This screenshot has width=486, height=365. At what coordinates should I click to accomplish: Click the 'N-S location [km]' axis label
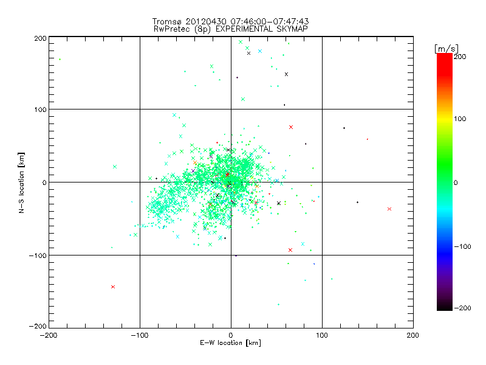tap(21, 182)
